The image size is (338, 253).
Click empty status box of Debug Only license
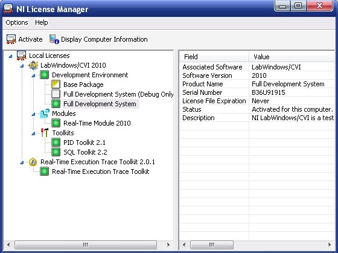[x=56, y=94]
